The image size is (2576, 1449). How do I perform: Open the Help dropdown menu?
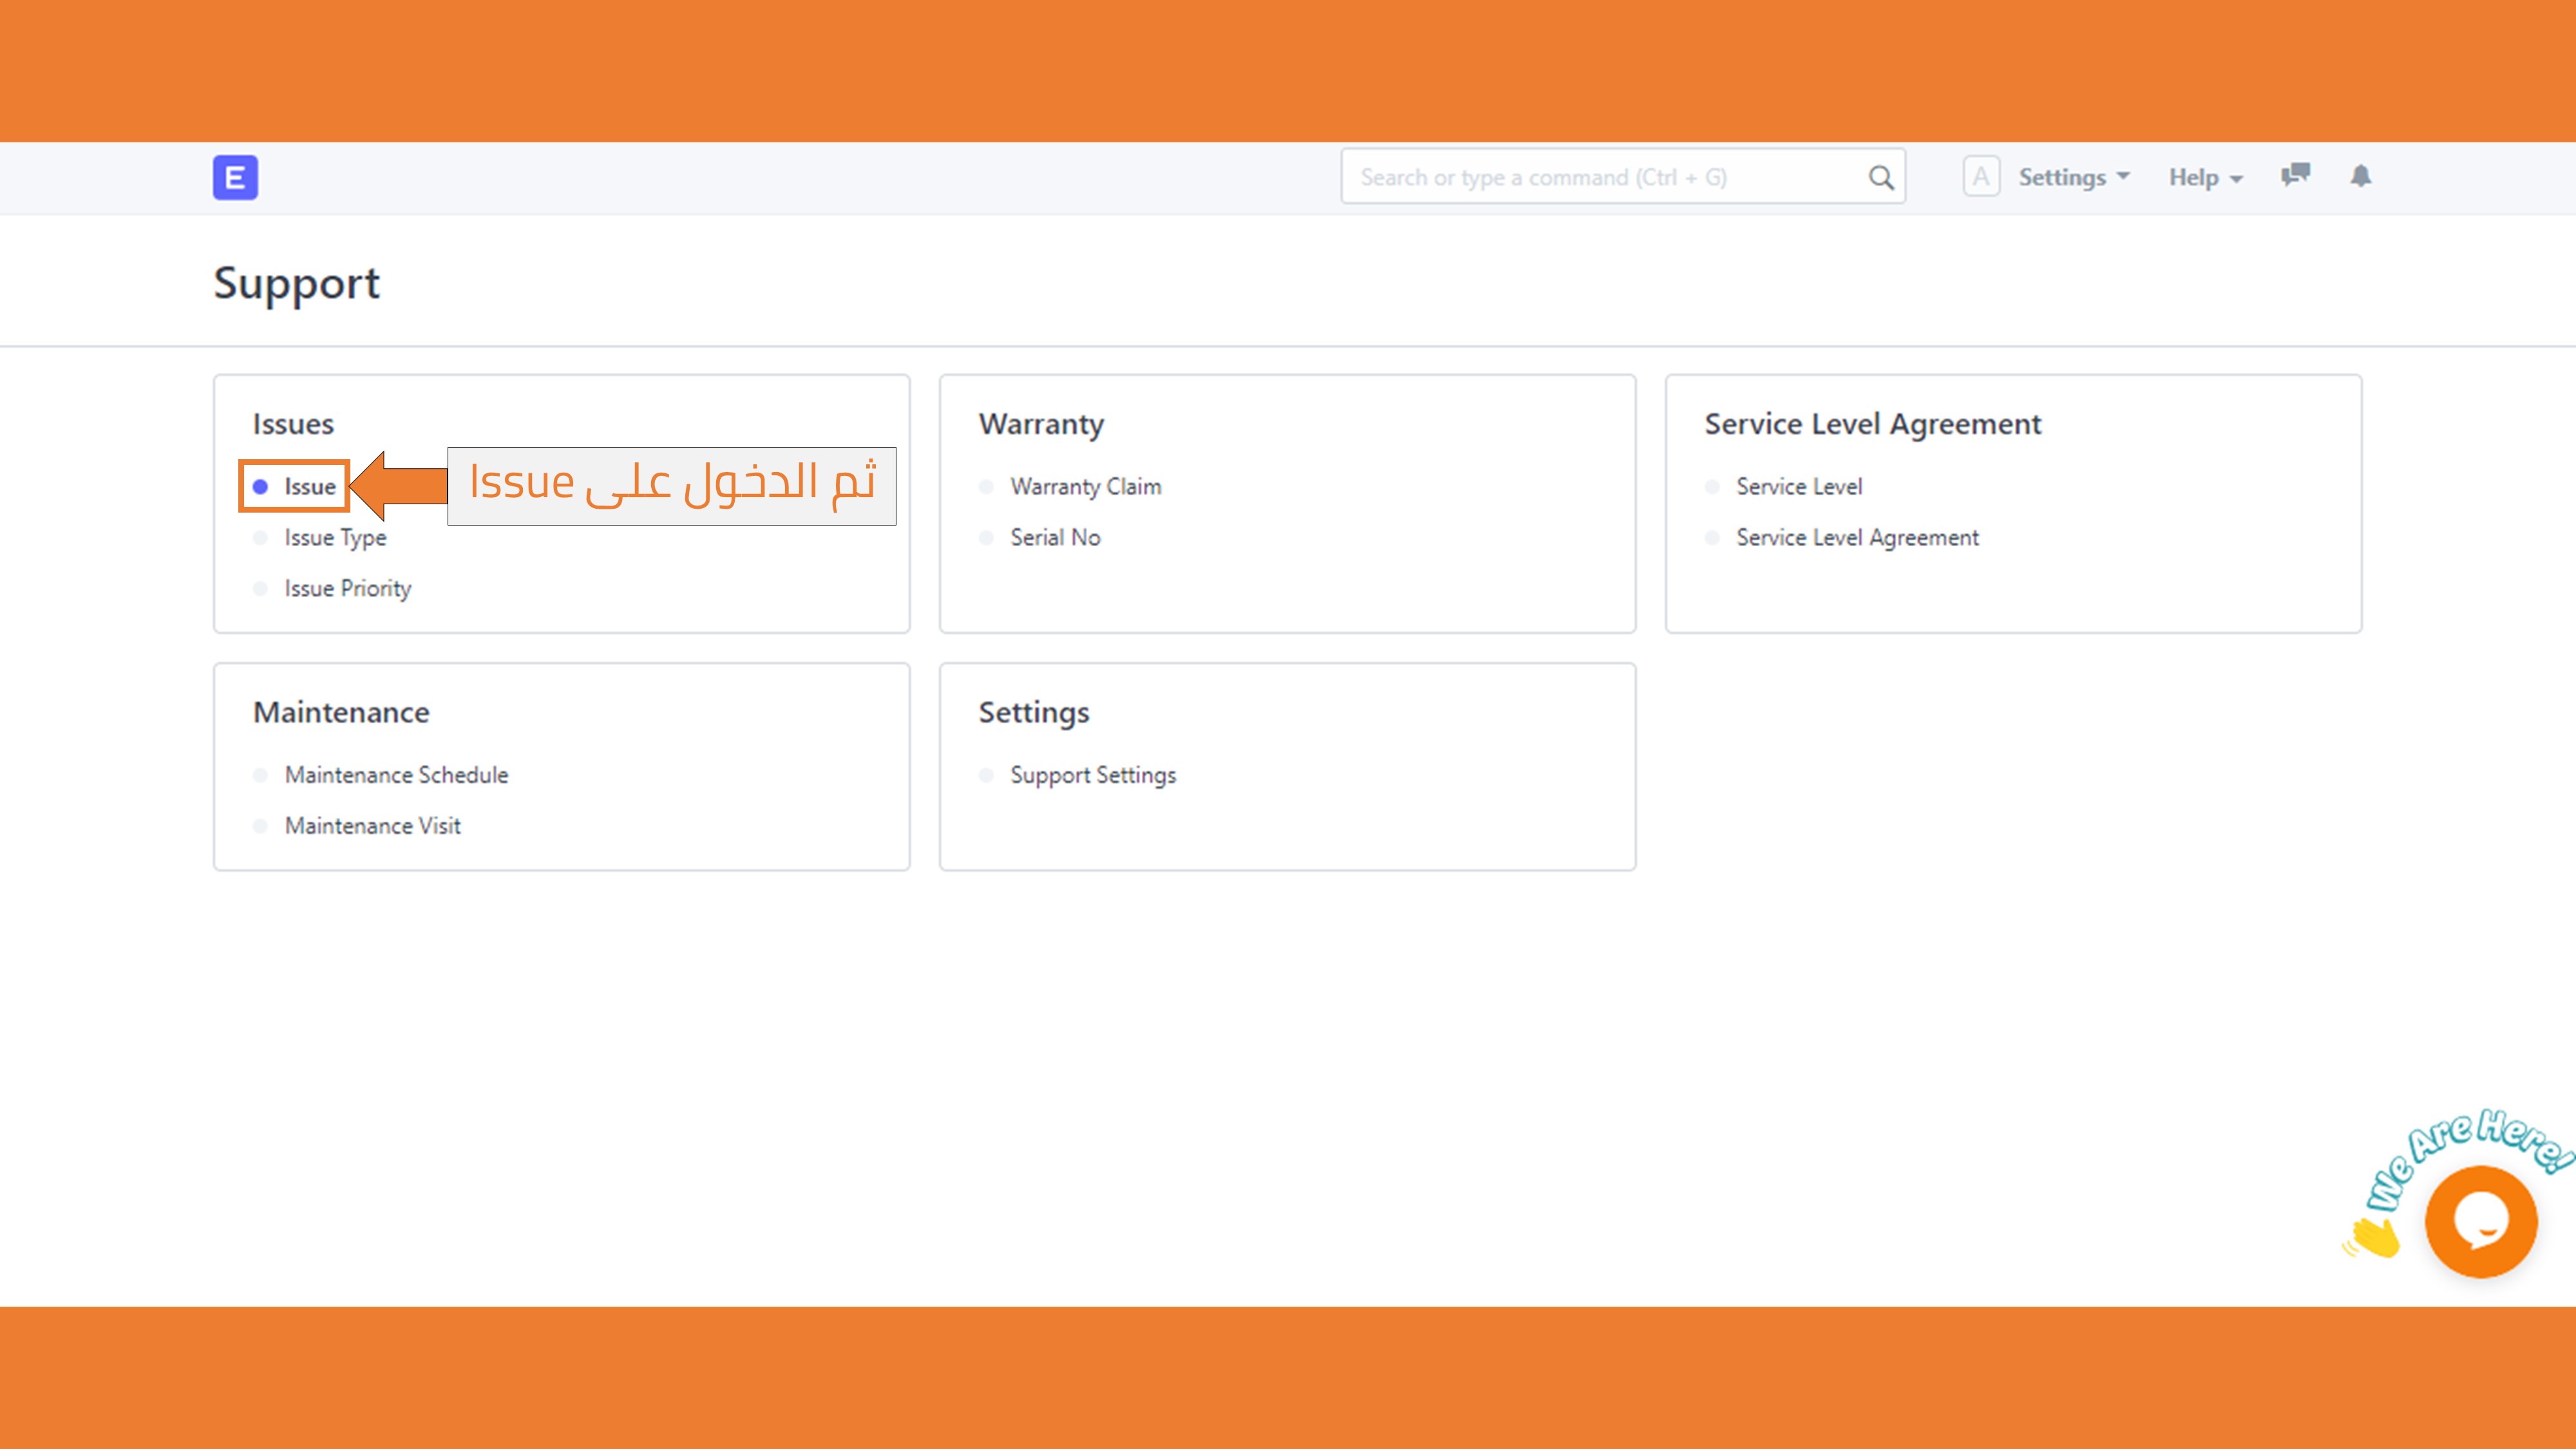[2205, 177]
